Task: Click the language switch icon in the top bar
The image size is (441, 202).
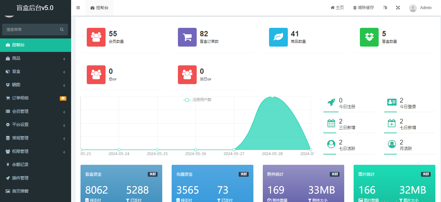Action: (385, 8)
